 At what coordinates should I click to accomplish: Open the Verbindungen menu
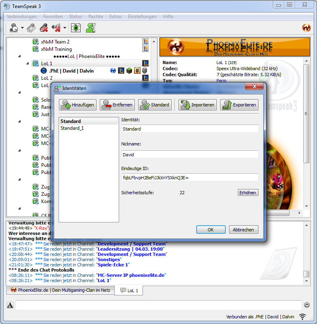(x=22, y=17)
